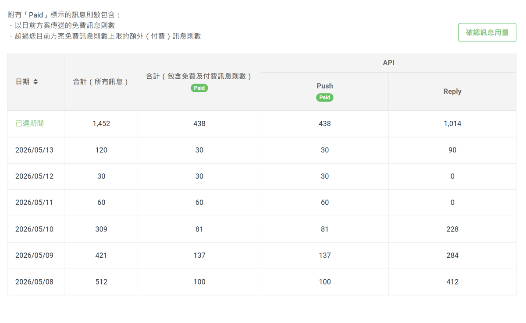Select the 512 total for 2026/05/08

point(101,282)
